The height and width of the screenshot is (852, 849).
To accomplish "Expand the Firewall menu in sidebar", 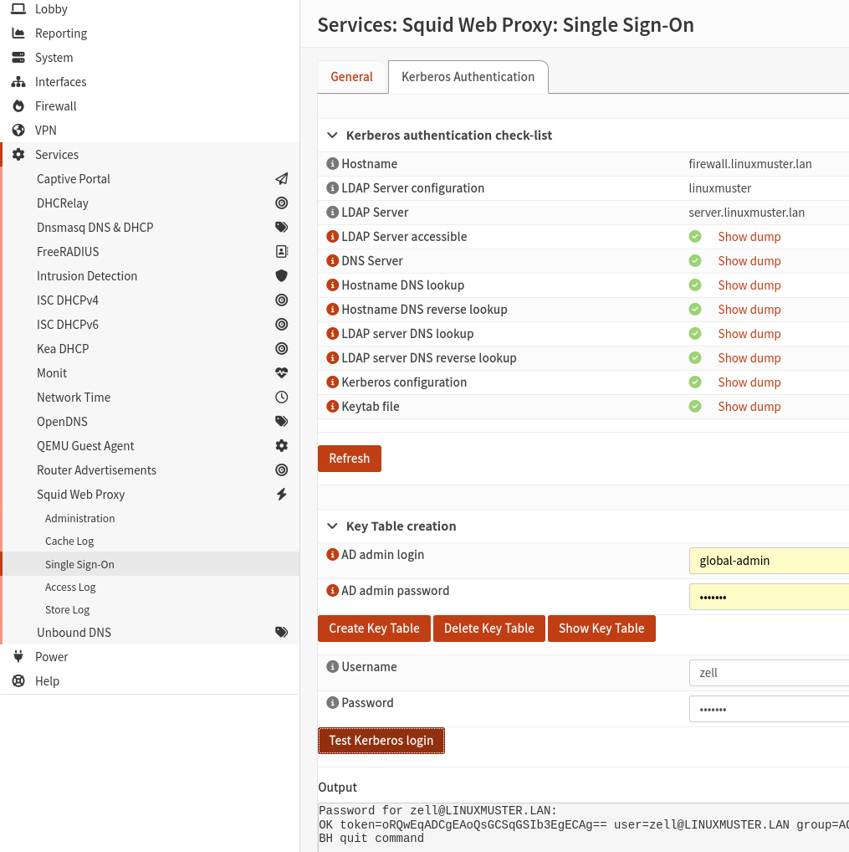I will point(55,106).
